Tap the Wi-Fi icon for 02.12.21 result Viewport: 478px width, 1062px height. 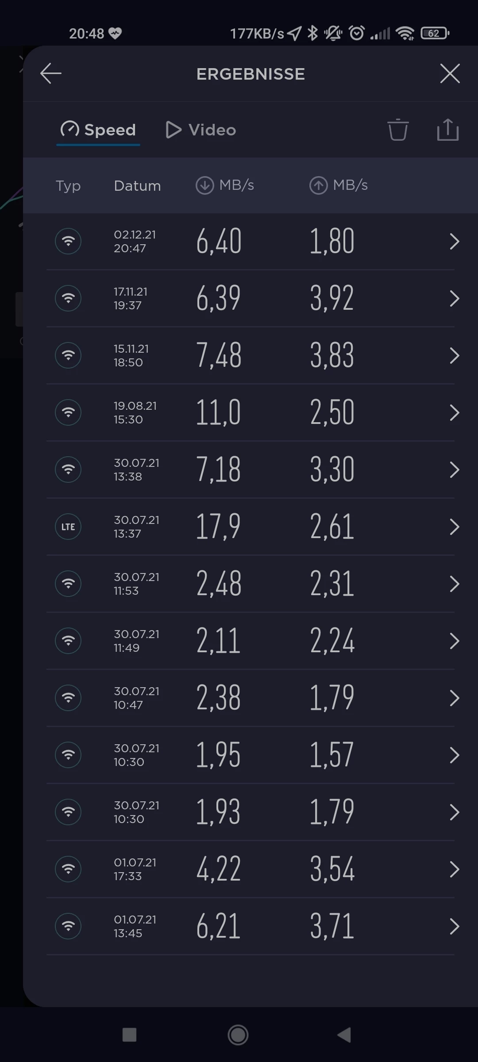pyautogui.click(x=68, y=241)
